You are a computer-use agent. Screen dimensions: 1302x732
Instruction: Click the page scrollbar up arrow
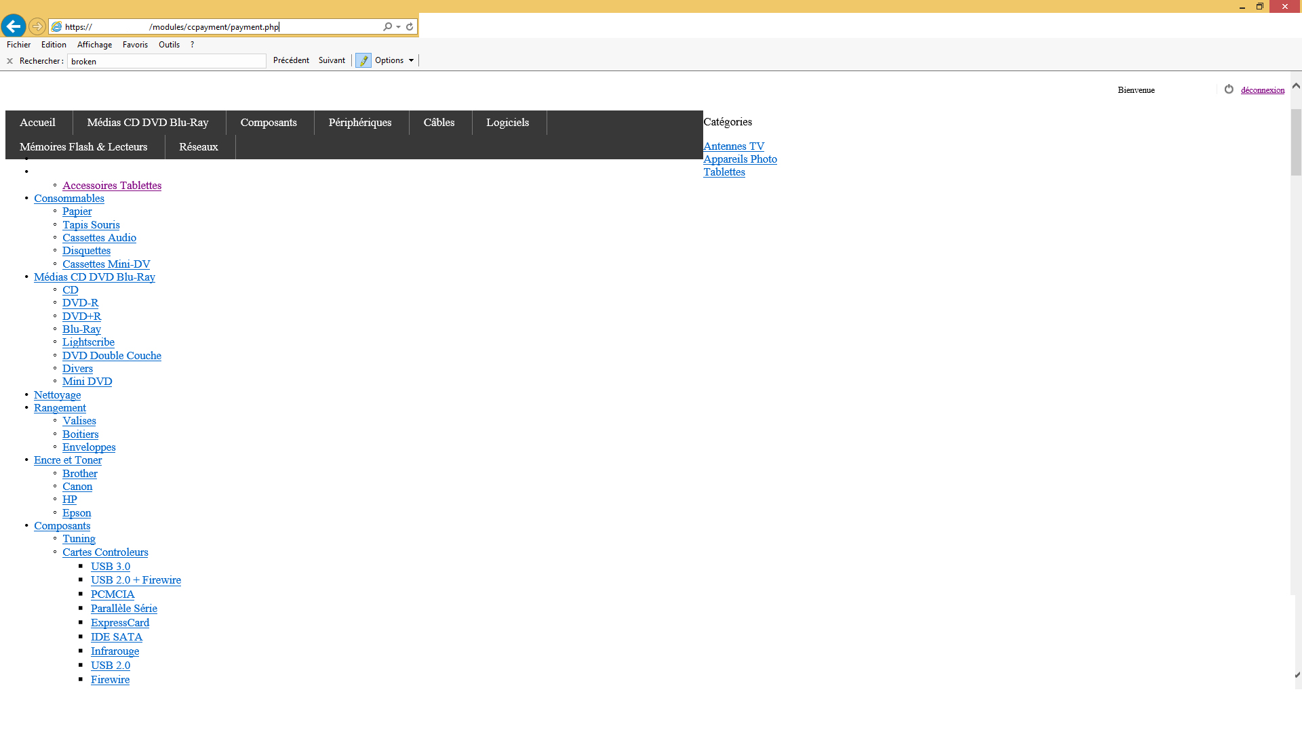[1296, 86]
